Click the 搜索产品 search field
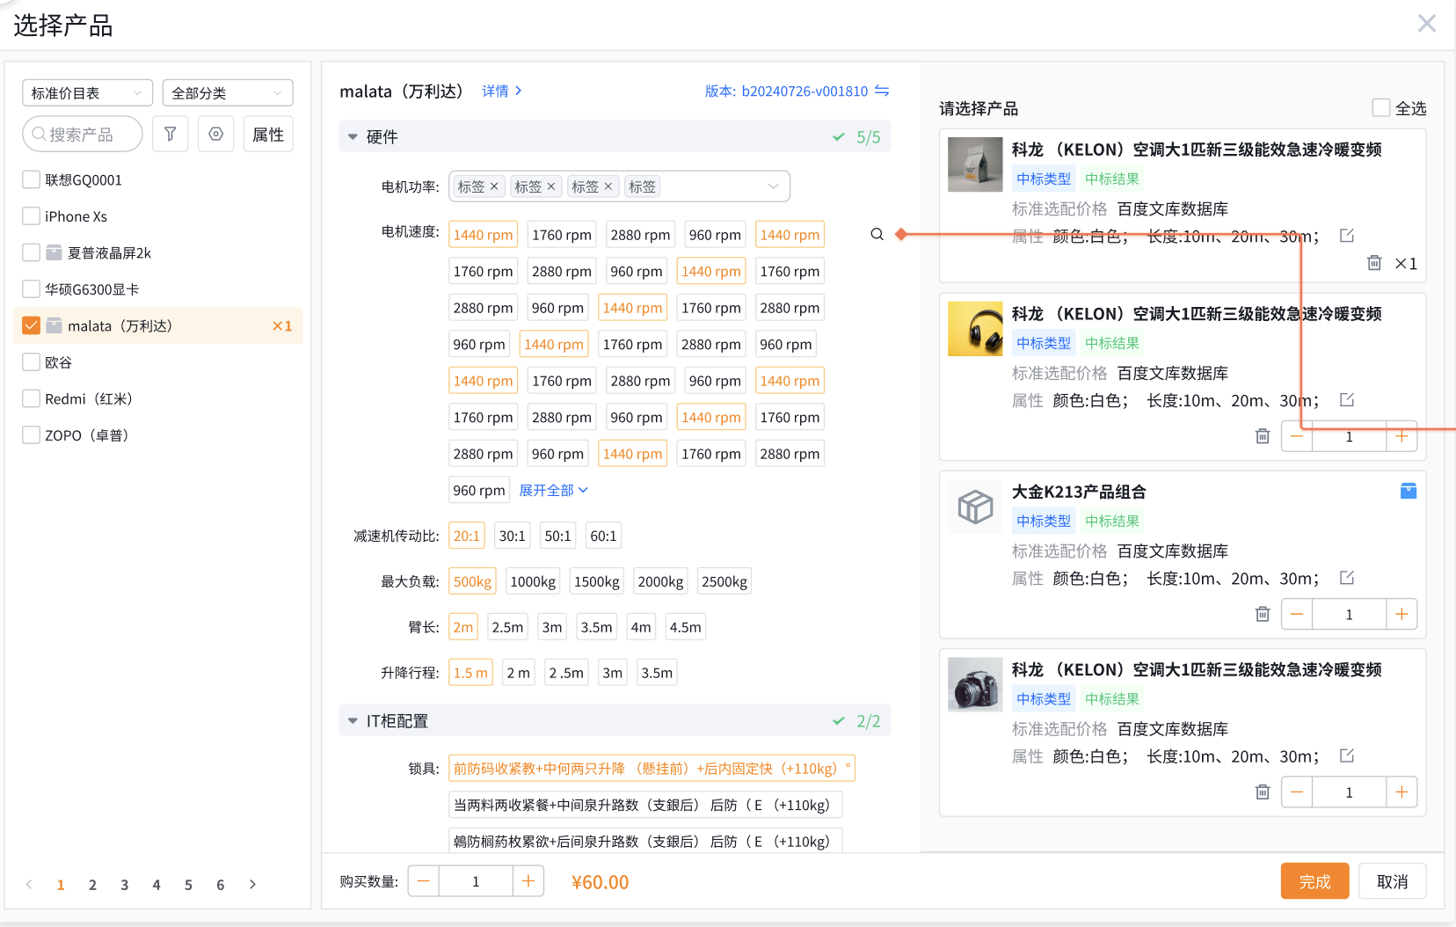1456x927 pixels. [82, 134]
